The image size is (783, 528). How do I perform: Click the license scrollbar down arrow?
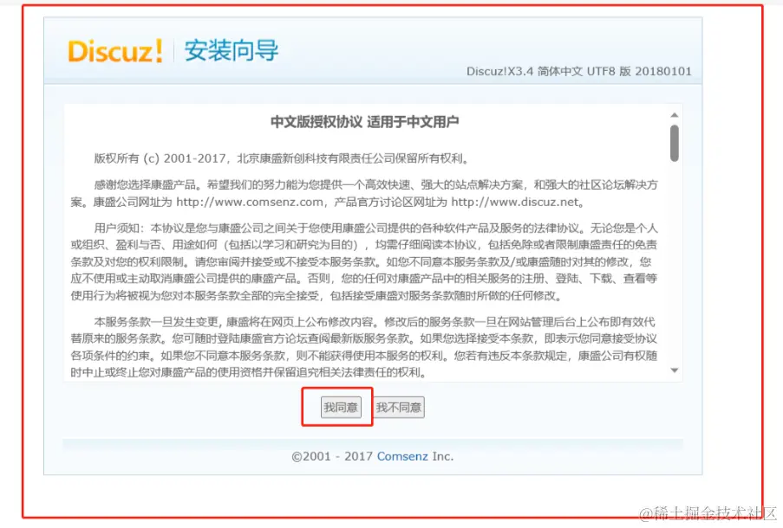tap(674, 370)
